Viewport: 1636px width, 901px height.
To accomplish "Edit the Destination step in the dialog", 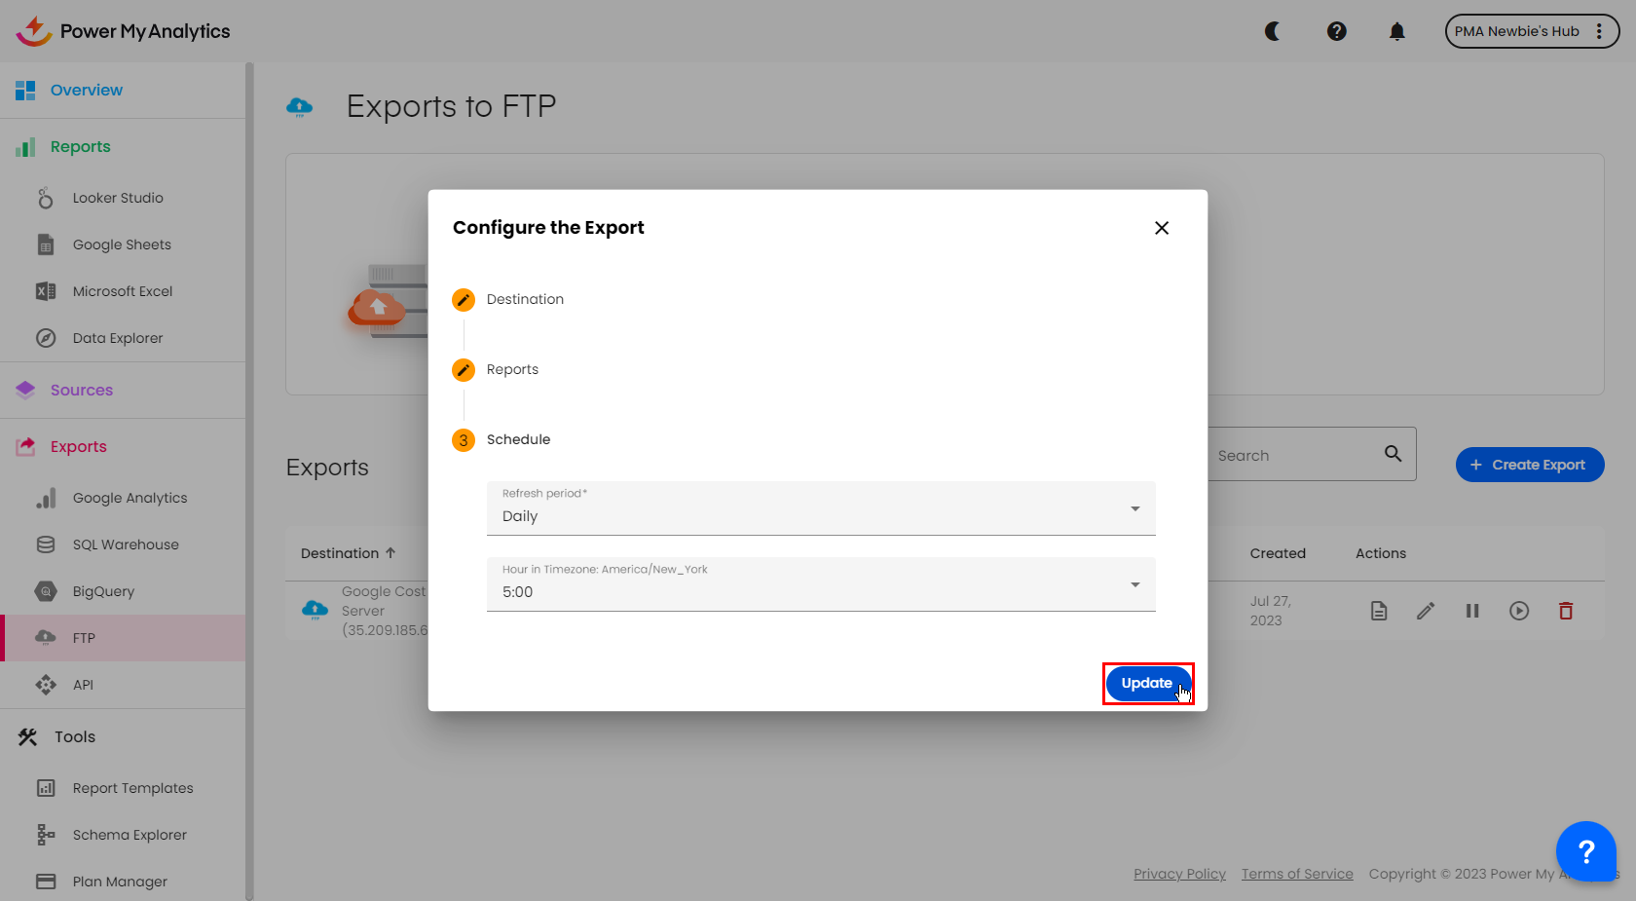I will coord(464,299).
